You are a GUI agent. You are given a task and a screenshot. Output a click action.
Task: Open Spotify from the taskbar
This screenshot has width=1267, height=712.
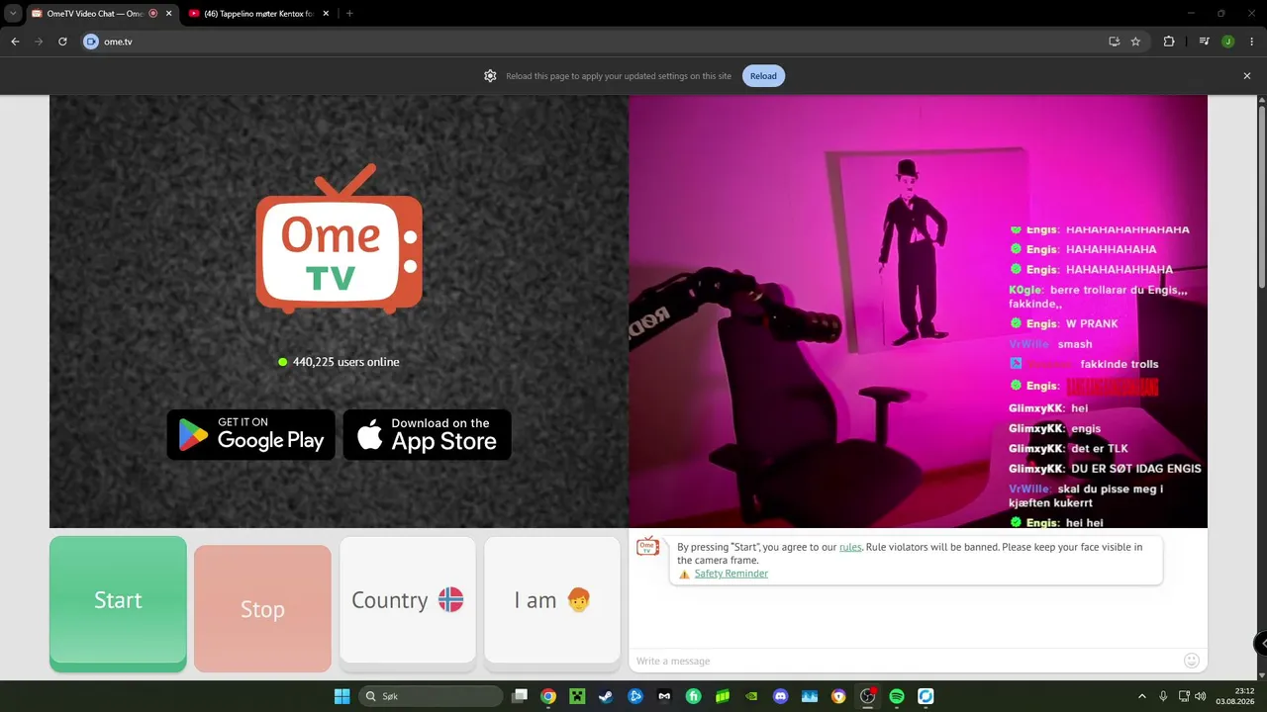[x=897, y=696]
